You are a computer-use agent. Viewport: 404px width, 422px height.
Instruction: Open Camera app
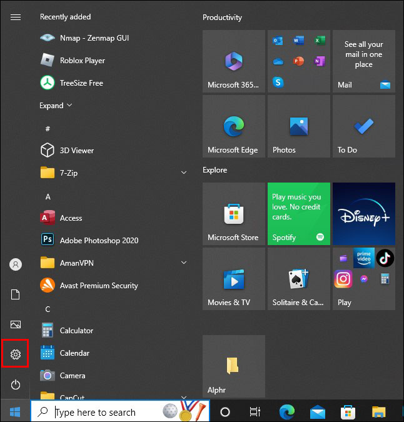(x=63, y=376)
